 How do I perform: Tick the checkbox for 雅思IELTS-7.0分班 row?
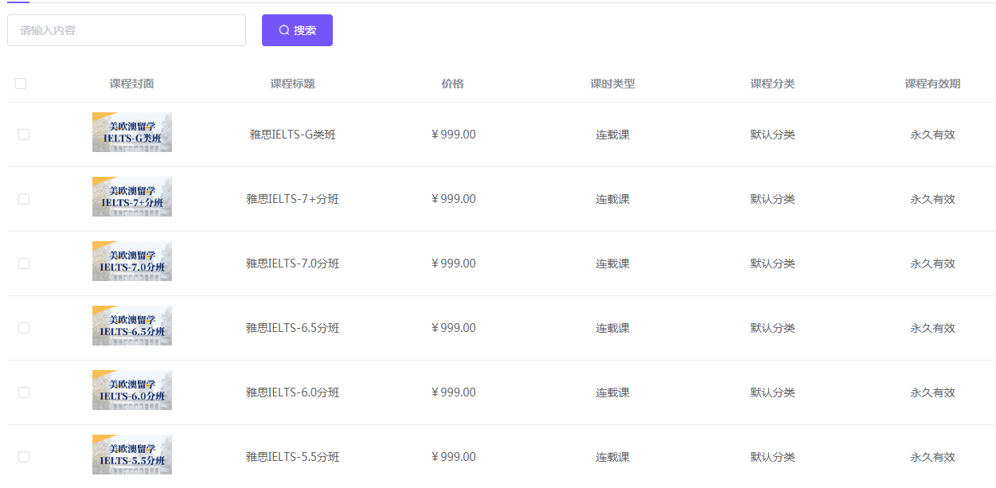click(x=24, y=264)
